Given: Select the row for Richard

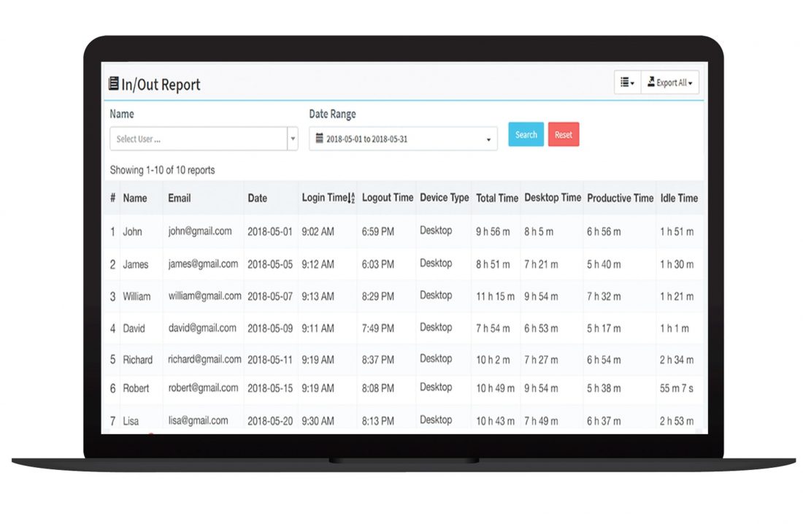Looking at the screenshot, I should click(x=138, y=360).
